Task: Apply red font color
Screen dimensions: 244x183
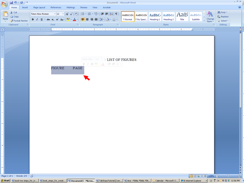Action: click(74, 20)
